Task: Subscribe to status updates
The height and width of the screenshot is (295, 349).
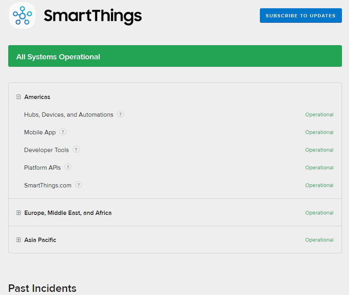Action: (301, 16)
